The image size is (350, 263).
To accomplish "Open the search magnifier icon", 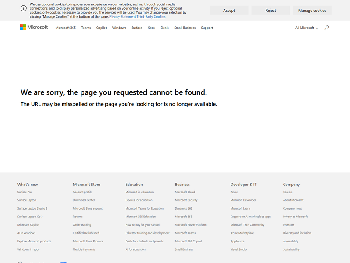I will pyautogui.click(x=326, y=28).
